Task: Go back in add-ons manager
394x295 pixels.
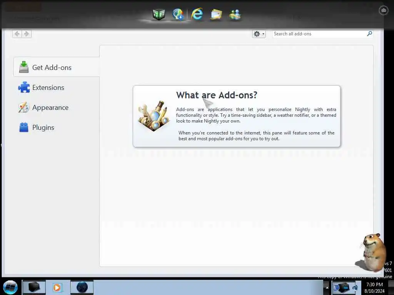Action: [x=17, y=34]
